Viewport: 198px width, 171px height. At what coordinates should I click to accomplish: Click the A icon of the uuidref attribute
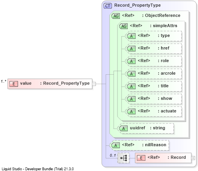click(123, 129)
